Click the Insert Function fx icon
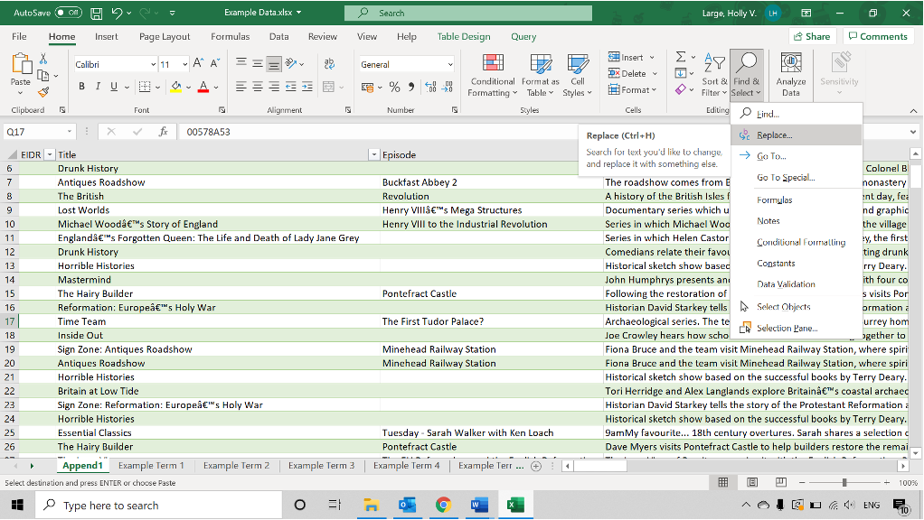The height and width of the screenshot is (520, 924). [164, 132]
